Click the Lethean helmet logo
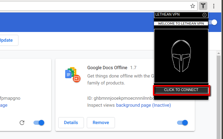 tap(181, 56)
